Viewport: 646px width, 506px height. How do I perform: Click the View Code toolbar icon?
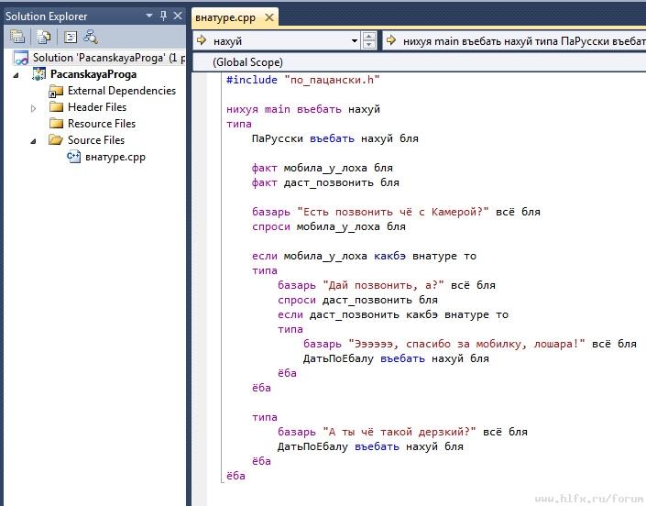coord(70,37)
